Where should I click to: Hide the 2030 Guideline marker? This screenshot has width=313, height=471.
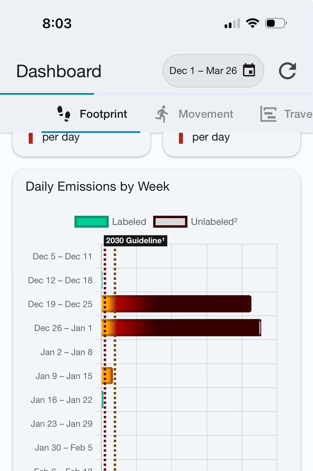(x=134, y=241)
